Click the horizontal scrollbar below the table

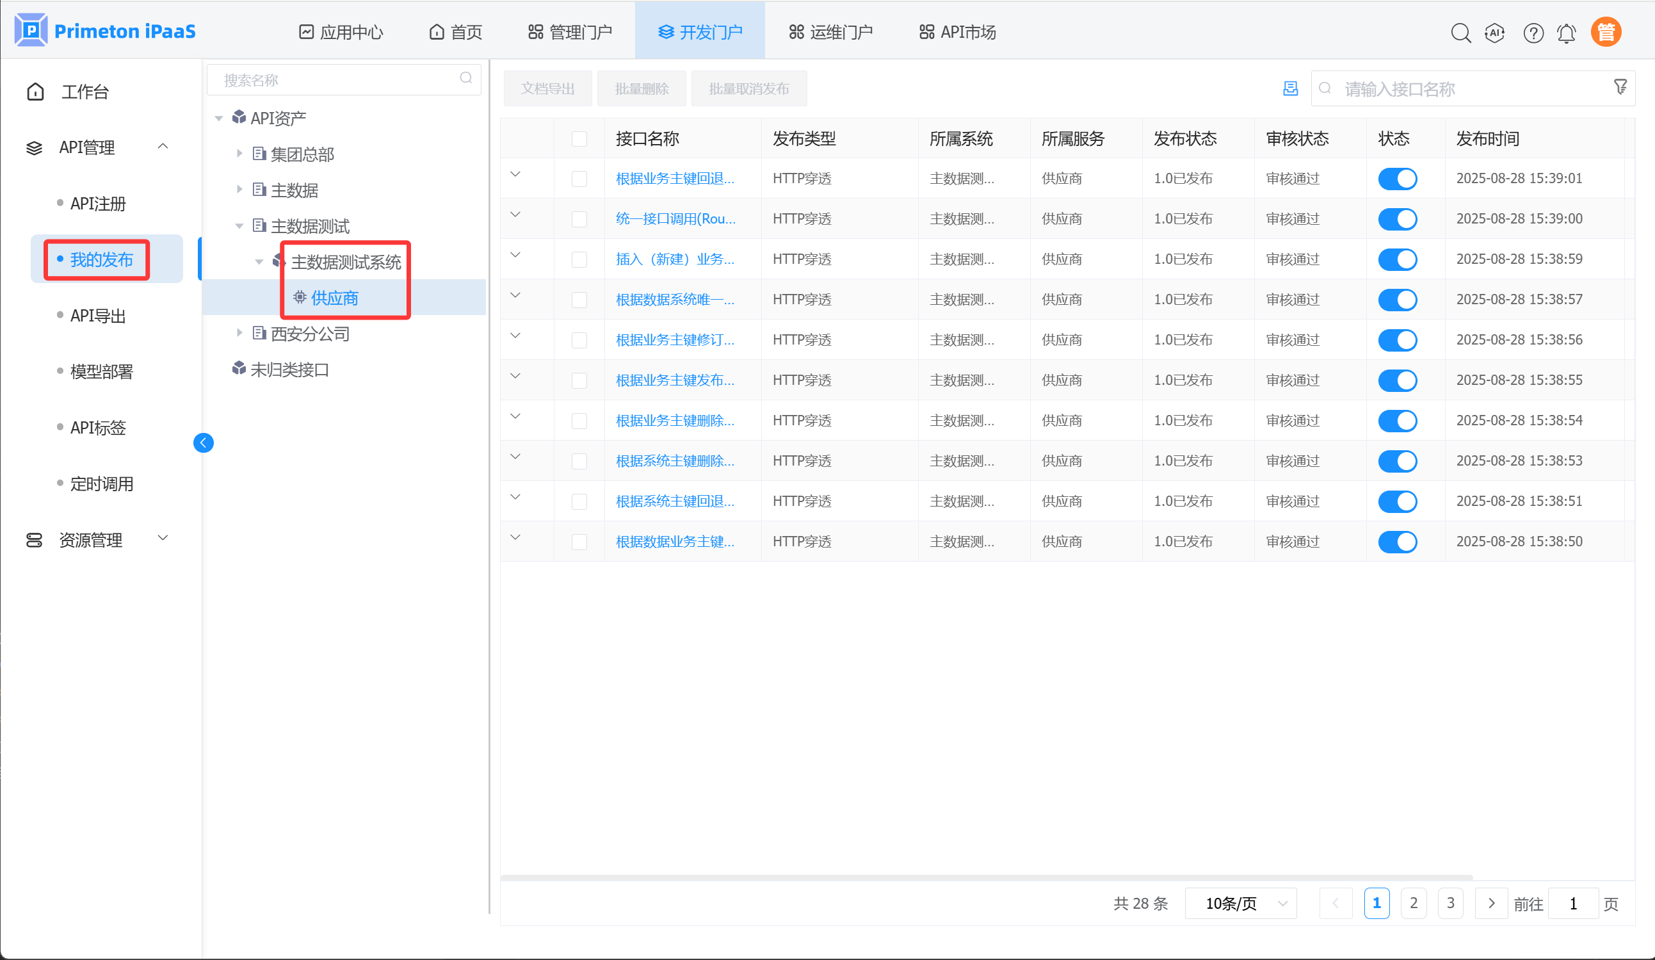(x=985, y=877)
